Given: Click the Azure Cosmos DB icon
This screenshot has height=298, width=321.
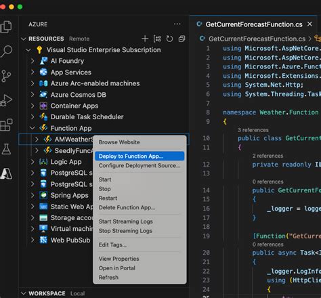Looking at the screenshot, I should pos(43,94).
